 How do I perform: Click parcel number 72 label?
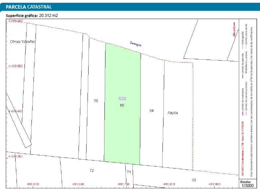[x=92, y=170]
